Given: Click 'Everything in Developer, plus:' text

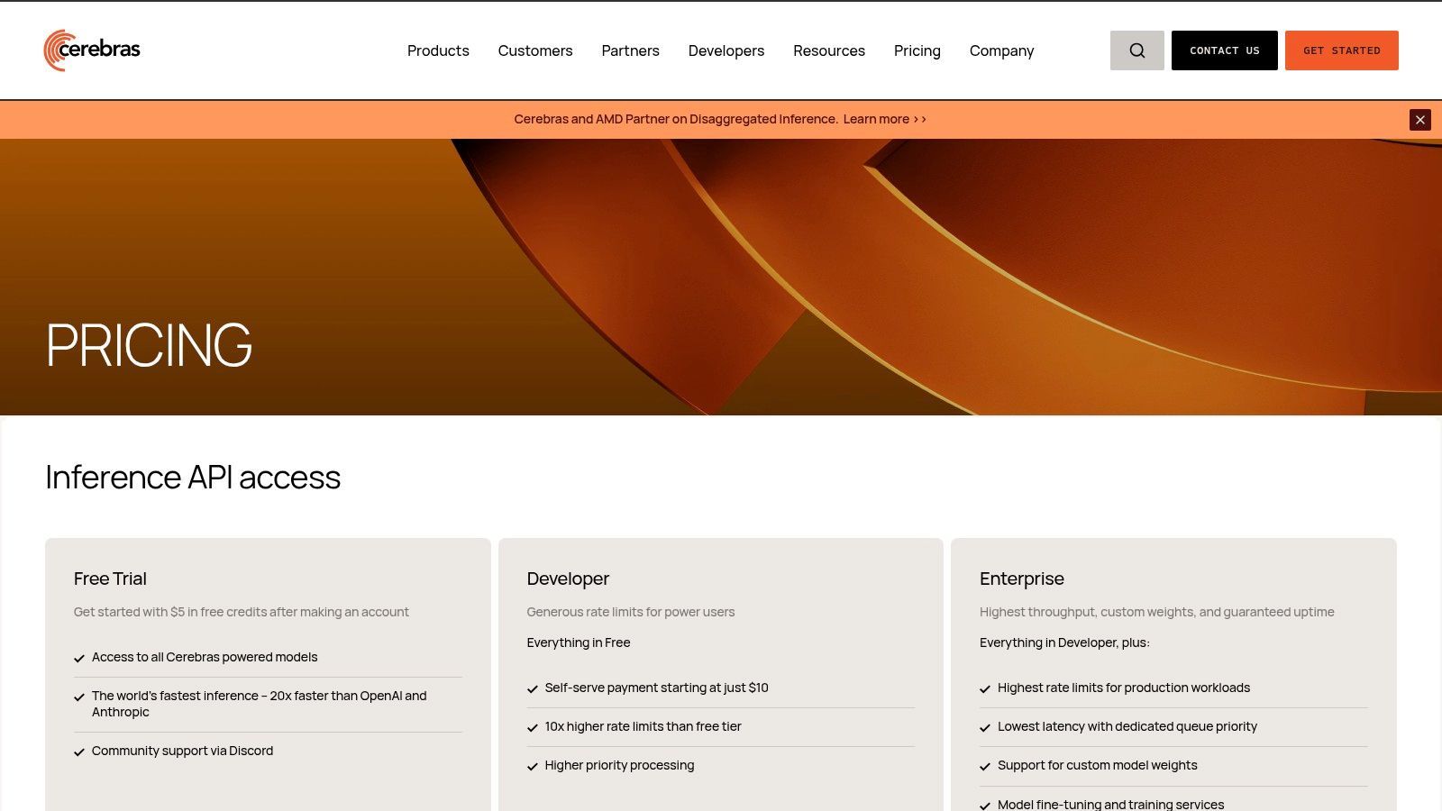Looking at the screenshot, I should point(1064,642).
